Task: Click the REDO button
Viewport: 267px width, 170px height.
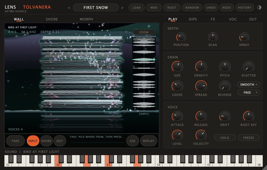Action: tap(226, 8)
